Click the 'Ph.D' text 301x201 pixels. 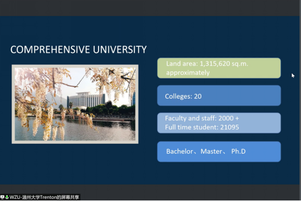[x=238, y=151]
